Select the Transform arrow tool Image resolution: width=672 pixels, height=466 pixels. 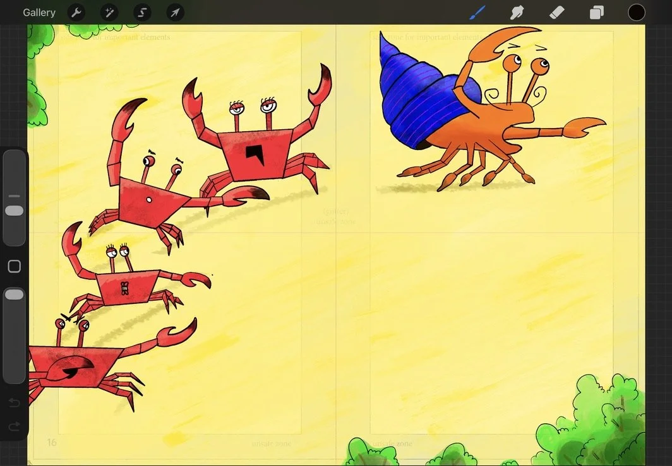tap(176, 13)
